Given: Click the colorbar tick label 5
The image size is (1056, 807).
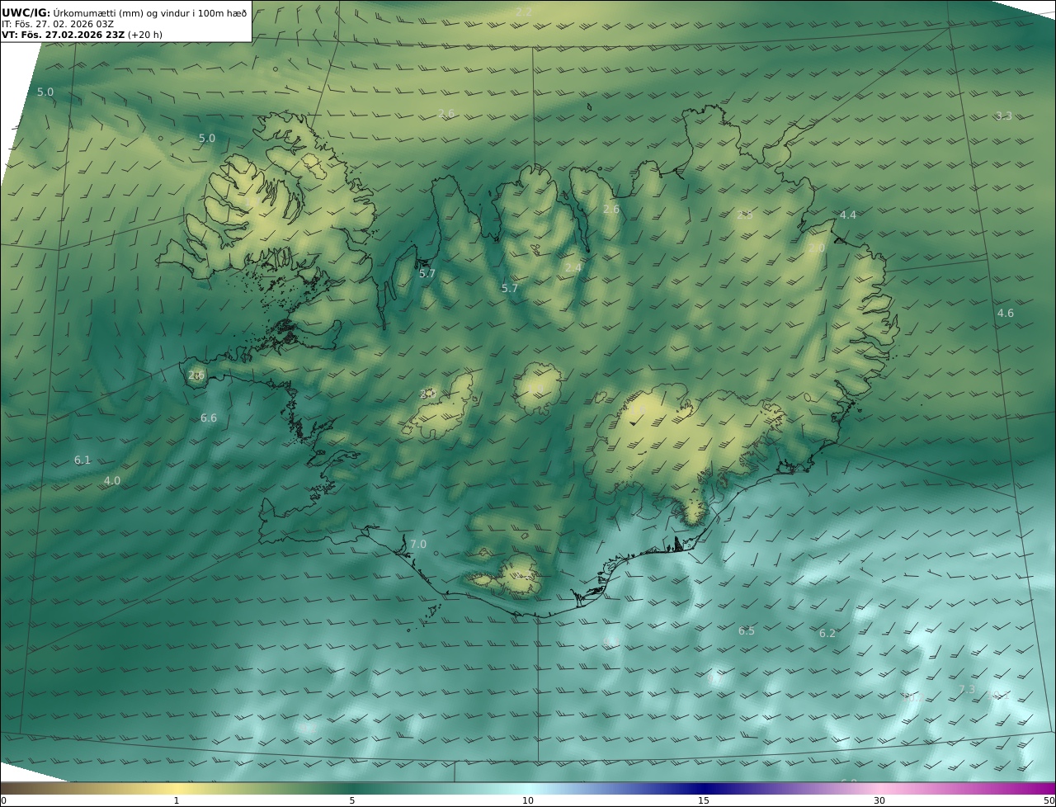Looking at the screenshot, I should (x=352, y=801).
